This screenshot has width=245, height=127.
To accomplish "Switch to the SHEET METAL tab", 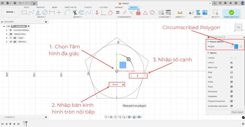I will click(x=70, y=7).
